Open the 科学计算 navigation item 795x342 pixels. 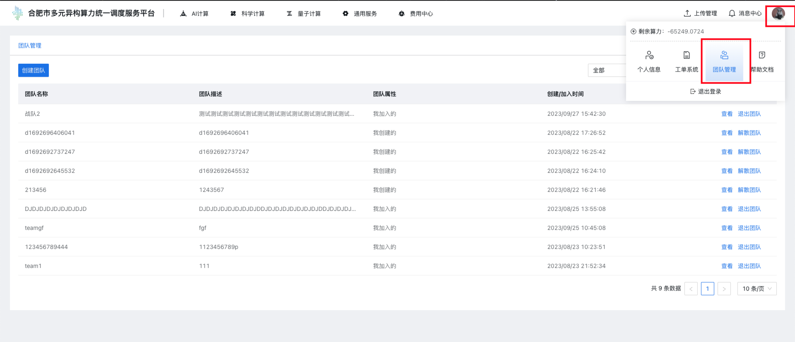(x=247, y=14)
